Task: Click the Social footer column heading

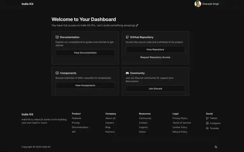Action: click(x=209, y=114)
